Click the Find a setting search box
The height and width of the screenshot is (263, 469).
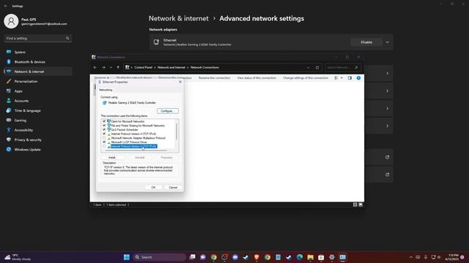point(37,38)
